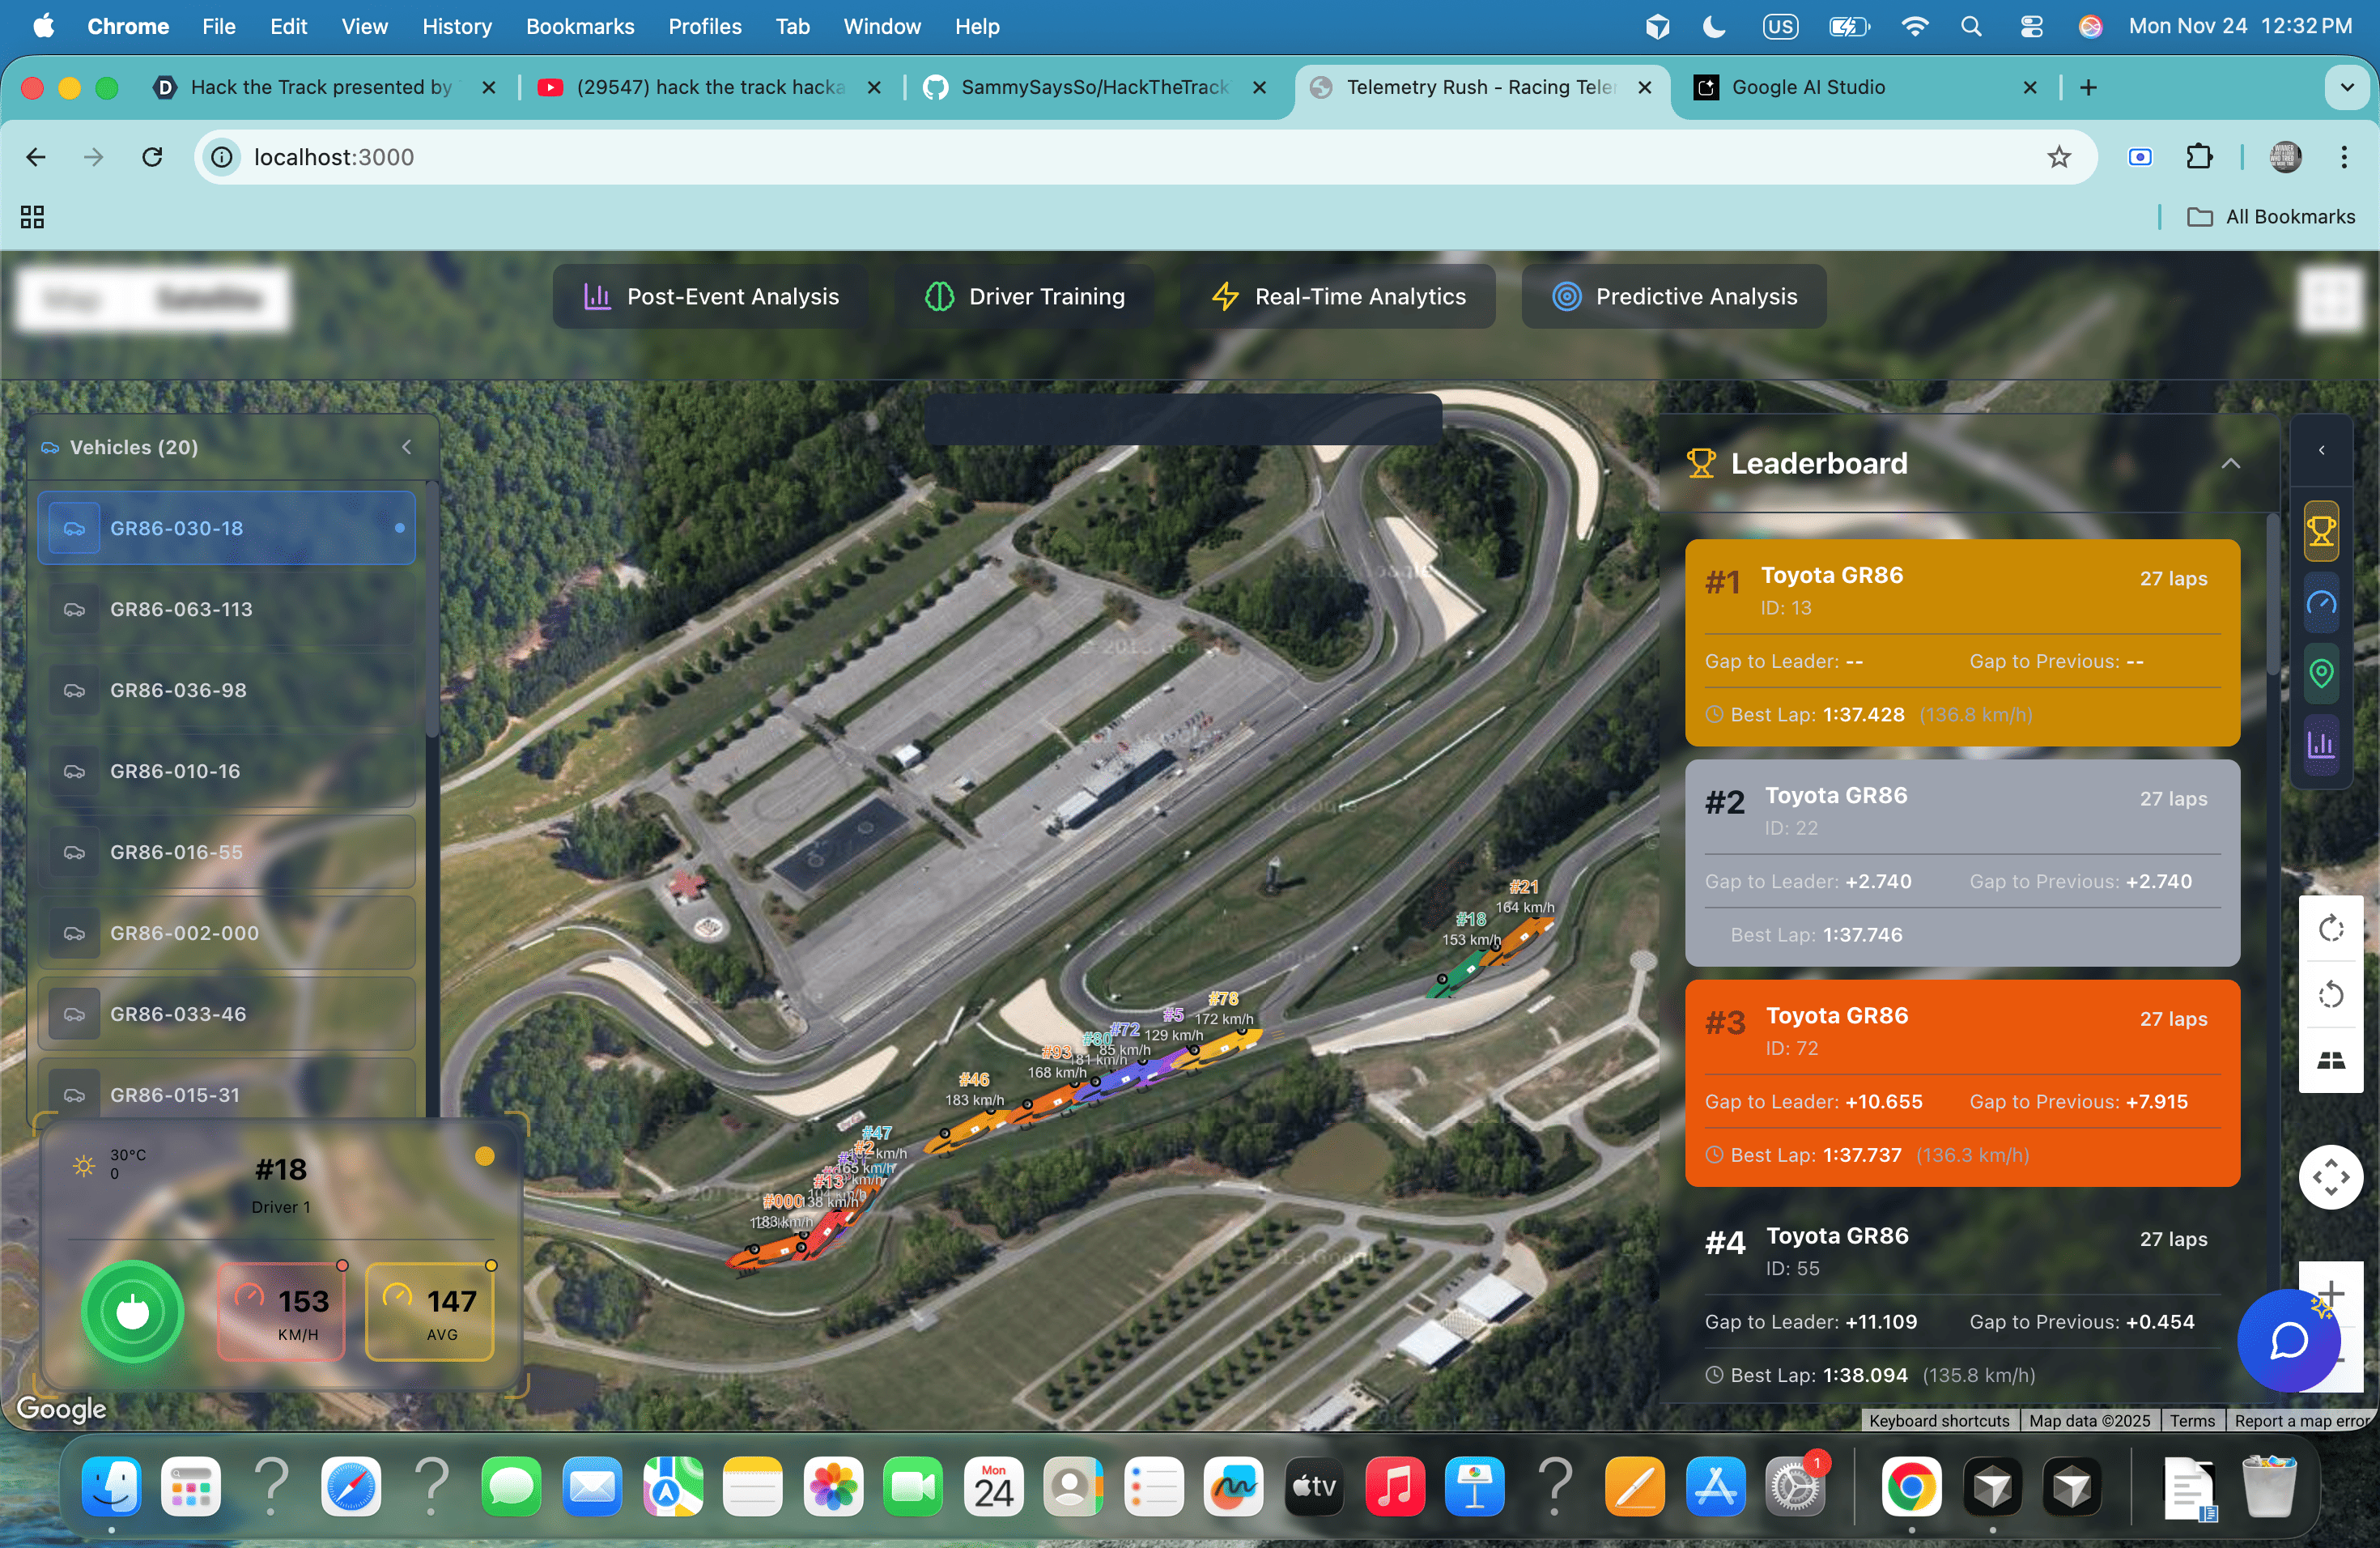This screenshot has width=2380, height=1548.
Task: Click the purple bar chart icon
Action: click(2320, 744)
